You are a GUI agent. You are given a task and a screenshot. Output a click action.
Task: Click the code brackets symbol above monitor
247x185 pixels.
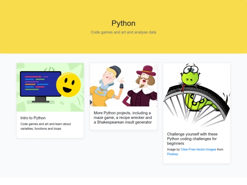click(49, 69)
